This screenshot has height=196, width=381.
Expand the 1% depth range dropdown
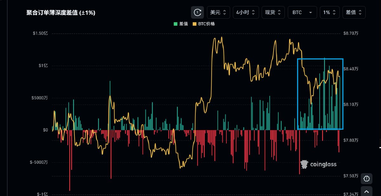coord(330,12)
